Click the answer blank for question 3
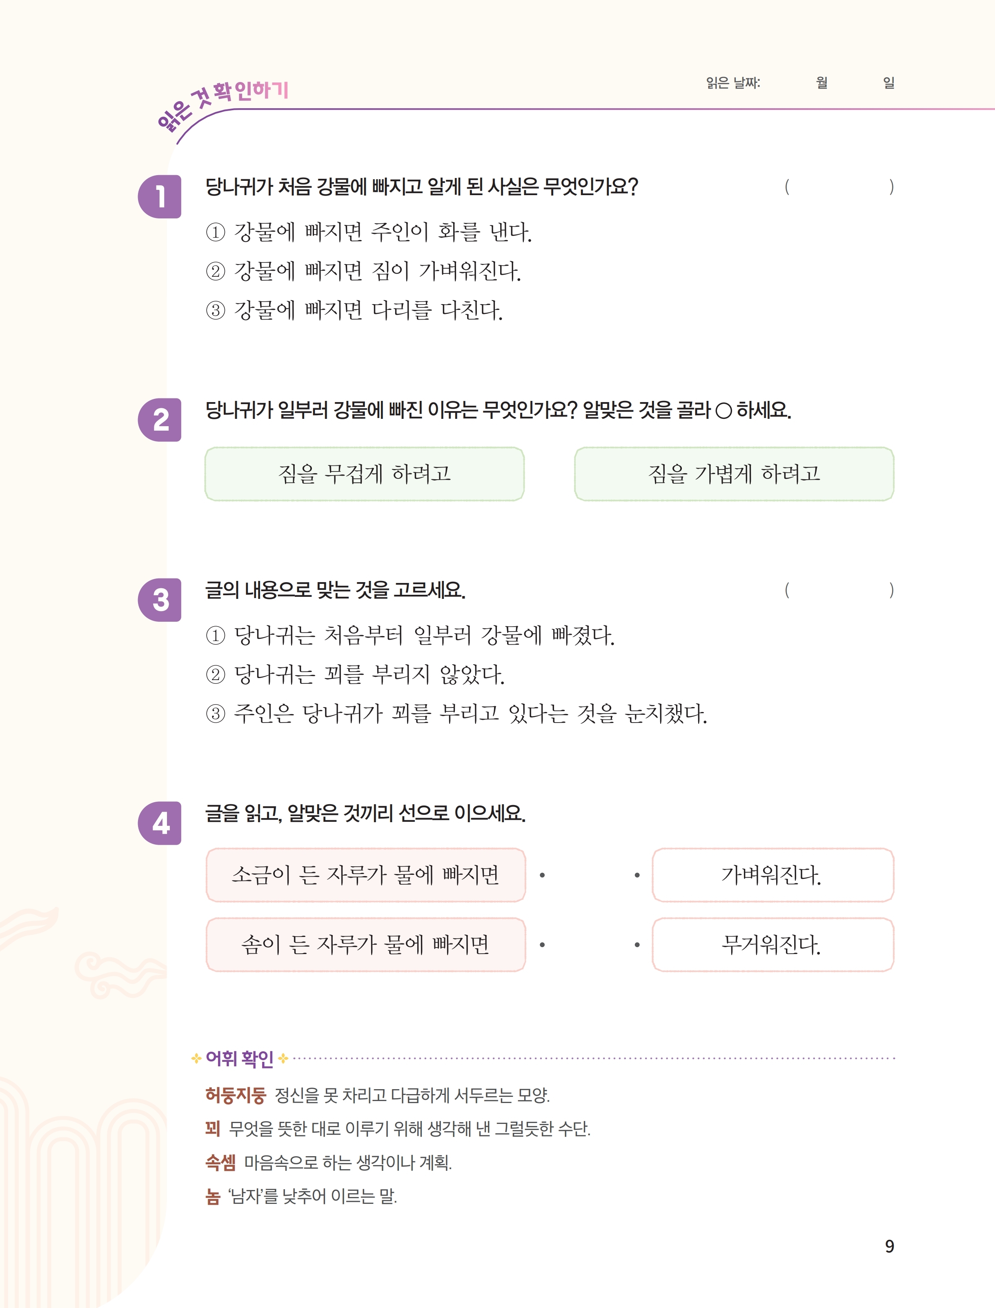 point(839,590)
